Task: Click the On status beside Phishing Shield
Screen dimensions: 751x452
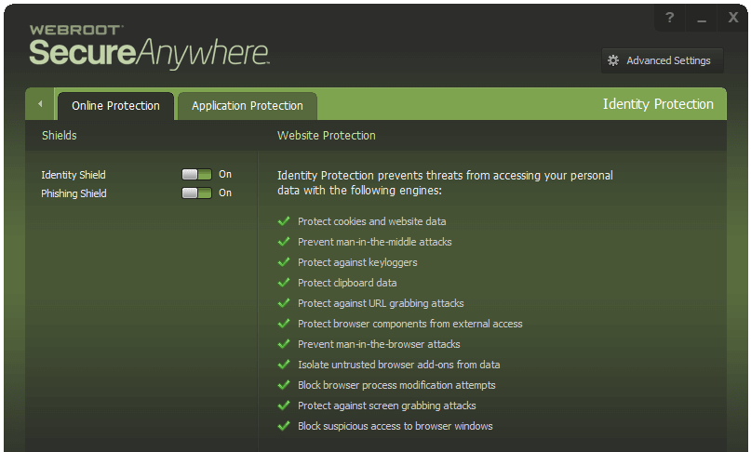Action: click(225, 193)
